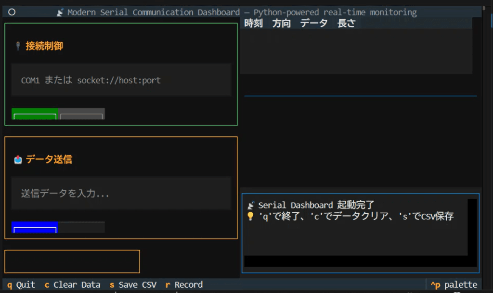
Task: Click the satellite icon in the title bar
Action: tap(60, 12)
